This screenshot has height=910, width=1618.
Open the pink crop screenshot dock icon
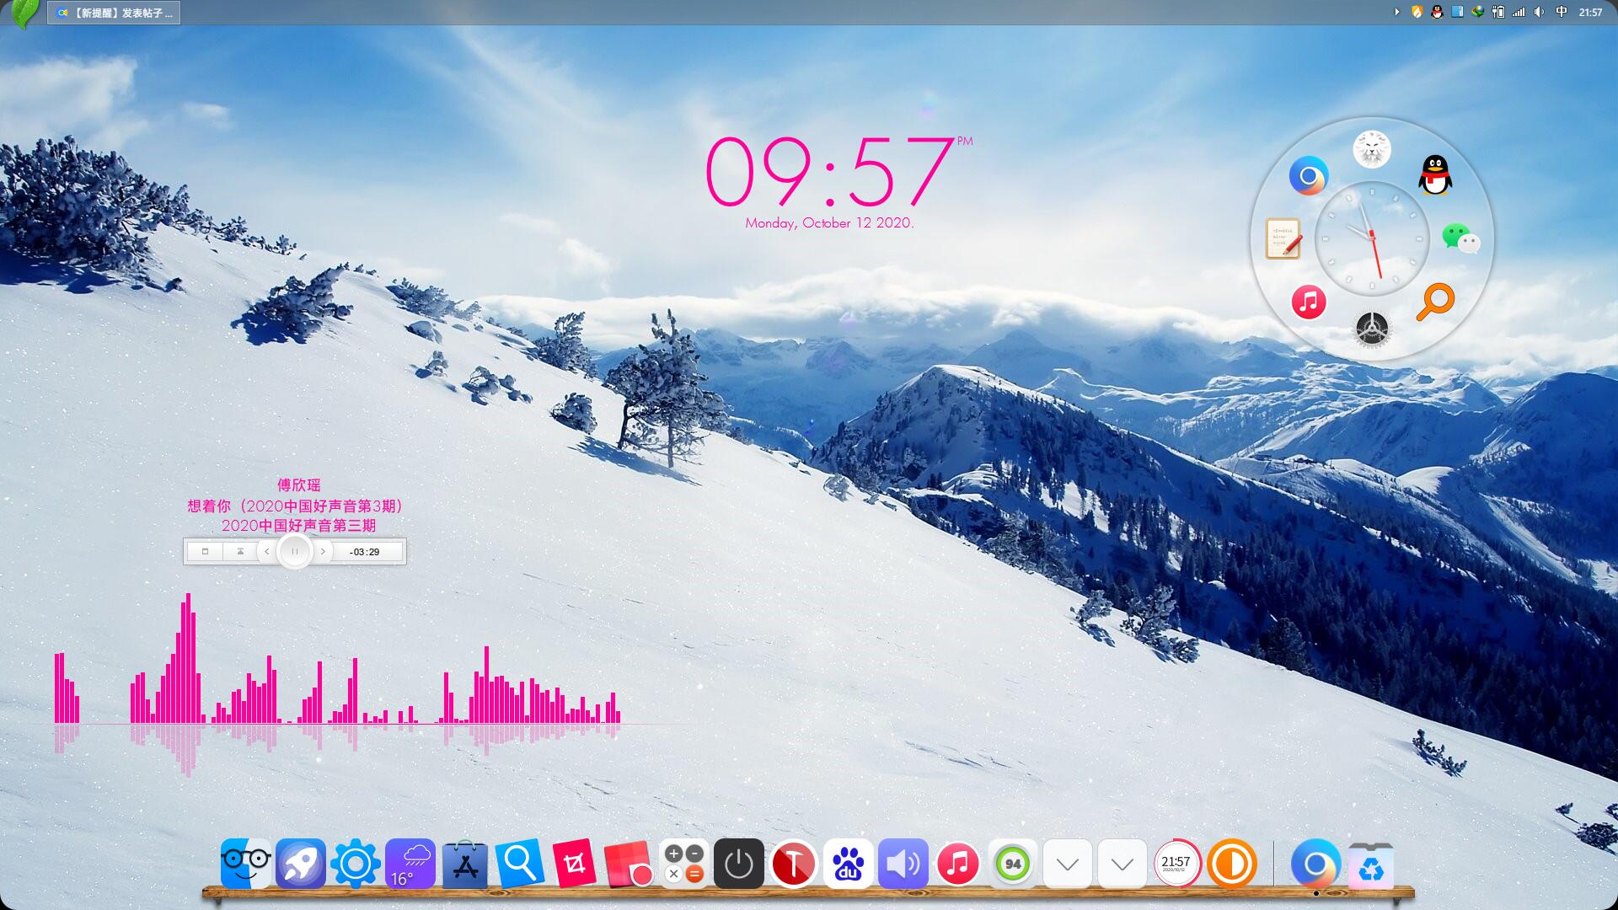575,864
